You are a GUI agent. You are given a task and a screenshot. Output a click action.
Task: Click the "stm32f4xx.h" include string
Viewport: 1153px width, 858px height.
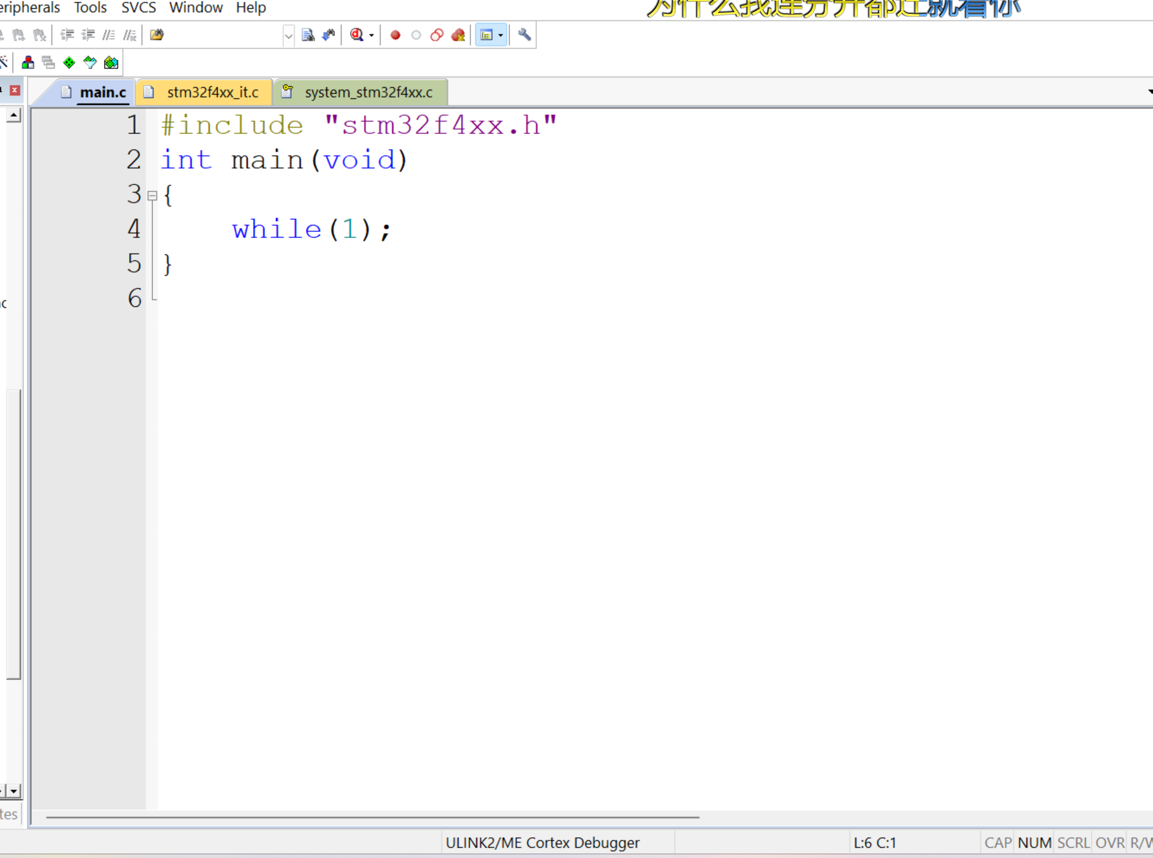coord(441,125)
